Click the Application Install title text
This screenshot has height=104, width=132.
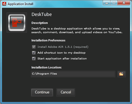pyautogui.click(x=20, y=4)
